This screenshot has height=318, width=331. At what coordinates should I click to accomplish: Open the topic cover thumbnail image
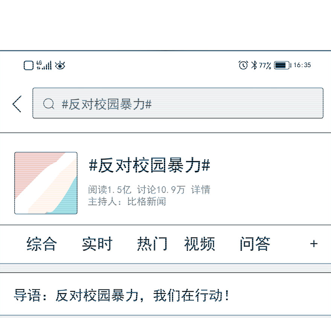click(46, 183)
